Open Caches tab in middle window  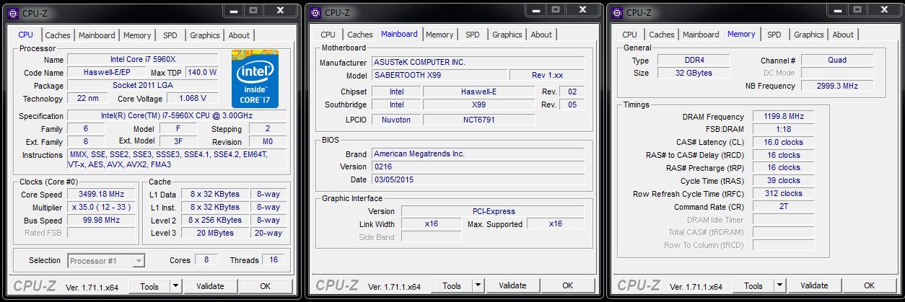pyautogui.click(x=359, y=35)
